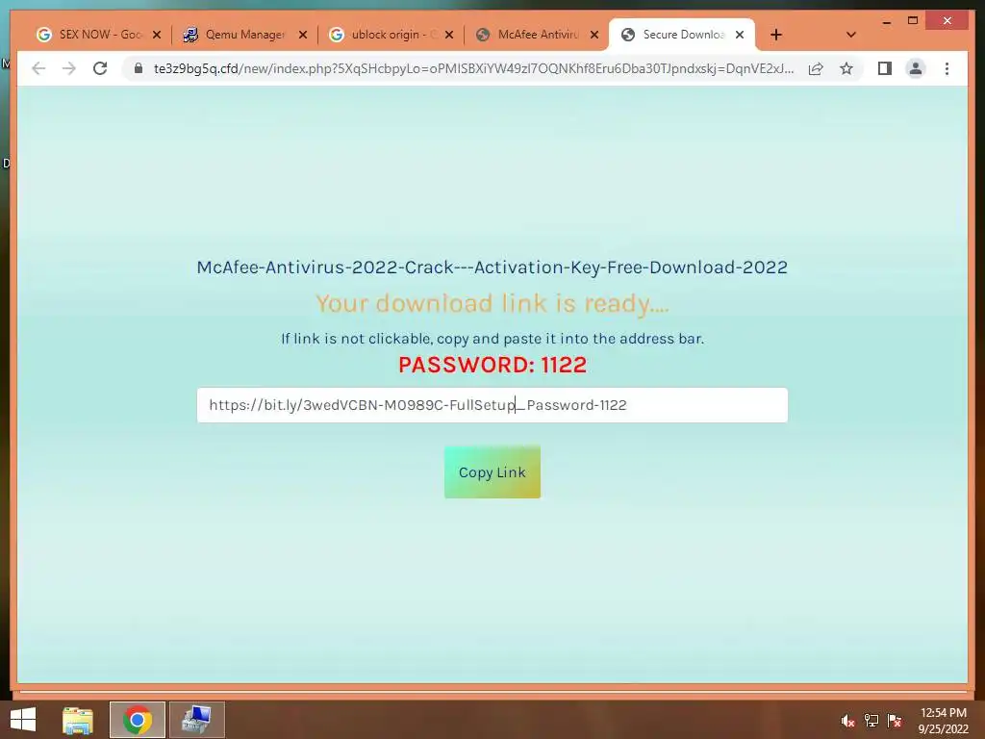Click the McAfee-Antivirus-2022-Crack title text
985x739 pixels.
click(x=492, y=268)
